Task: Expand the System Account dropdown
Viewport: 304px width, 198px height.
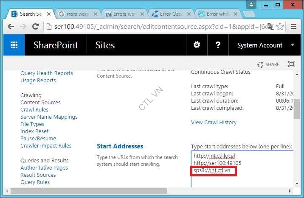Action: (x=292, y=45)
